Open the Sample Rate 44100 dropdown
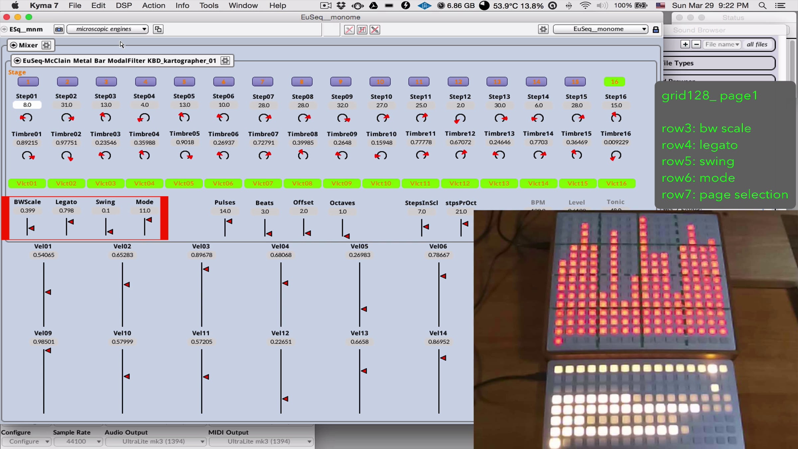Screen dimensions: 798x449 (78, 441)
